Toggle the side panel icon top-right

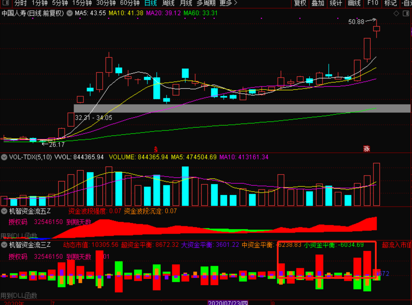406,13
